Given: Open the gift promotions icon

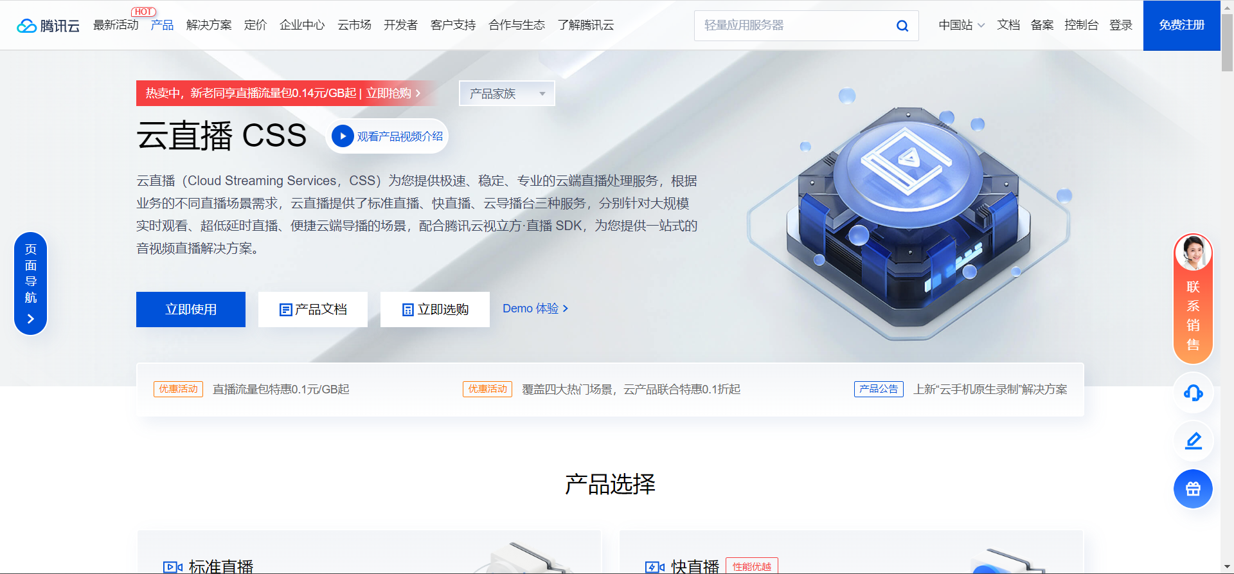Looking at the screenshot, I should [1194, 489].
